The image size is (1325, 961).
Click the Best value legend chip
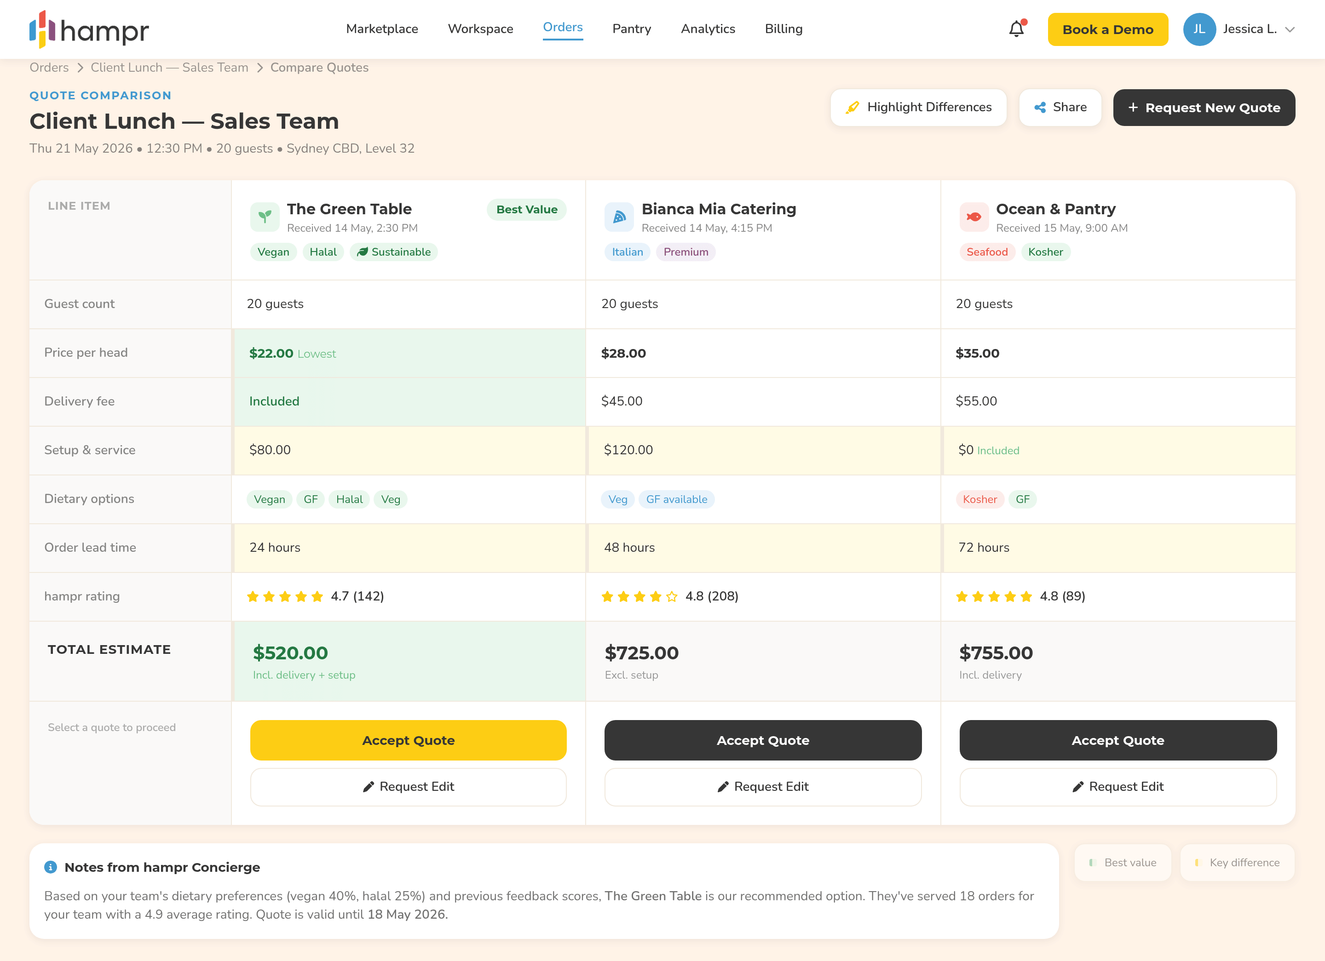pos(1123,862)
